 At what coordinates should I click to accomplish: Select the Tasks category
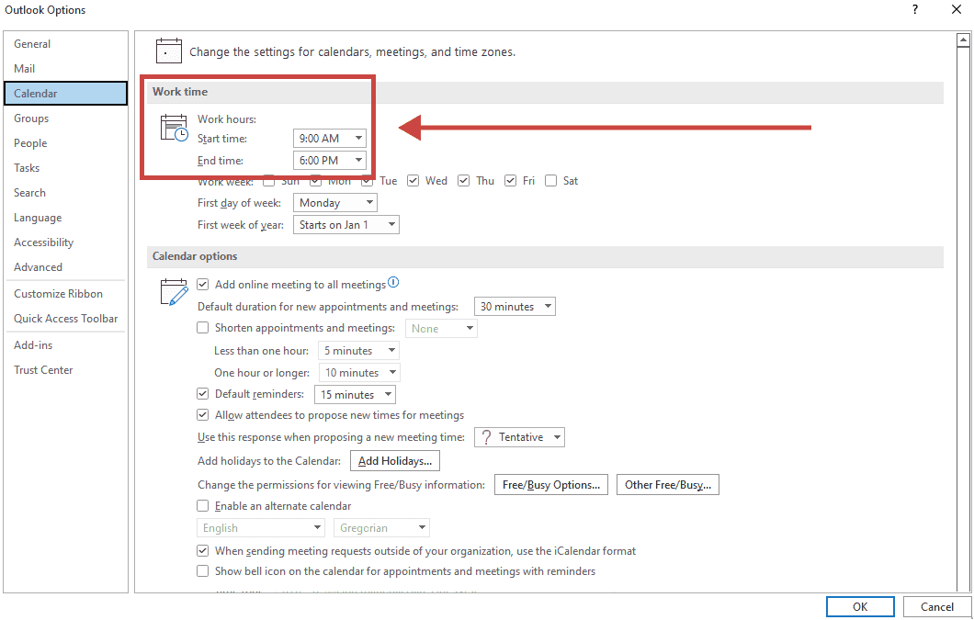tap(65, 168)
